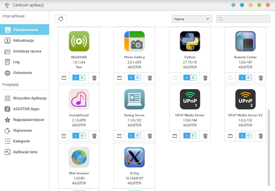The width and height of the screenshot is (275, 191).
Task: Select the Zainstalowana tab in sidebar
Action: tap(25, 30)
